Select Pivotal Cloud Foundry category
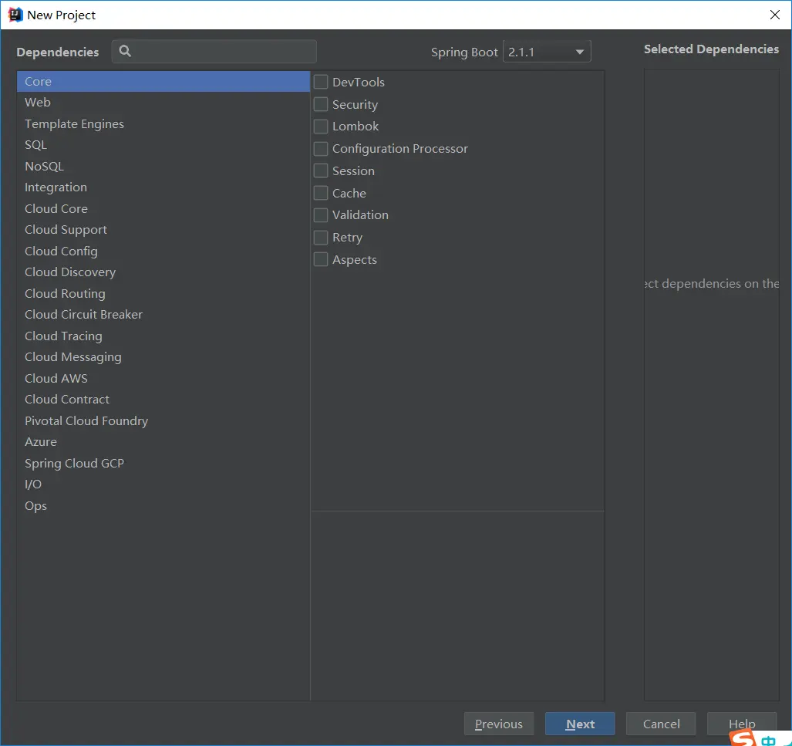This screenshot has width=792, height=746. pos(163,421)
